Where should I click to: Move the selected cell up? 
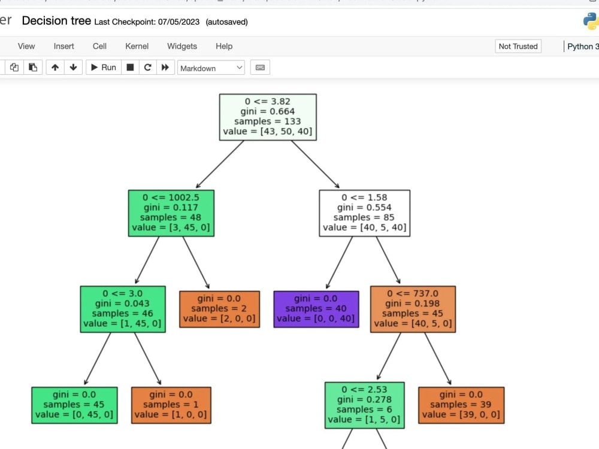point(54,67)
